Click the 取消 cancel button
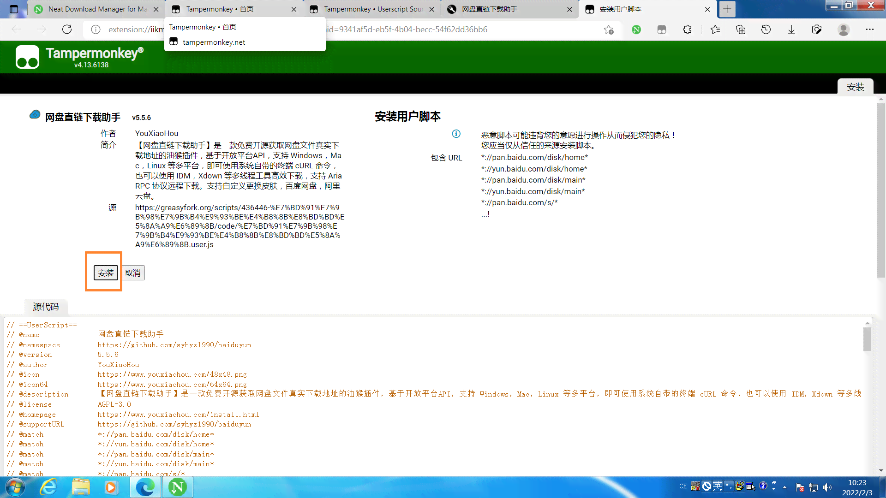This screenshot has width=886, height=498. (x=133, y=273)
